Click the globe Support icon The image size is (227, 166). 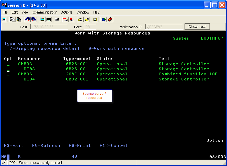tap(104, 19)
